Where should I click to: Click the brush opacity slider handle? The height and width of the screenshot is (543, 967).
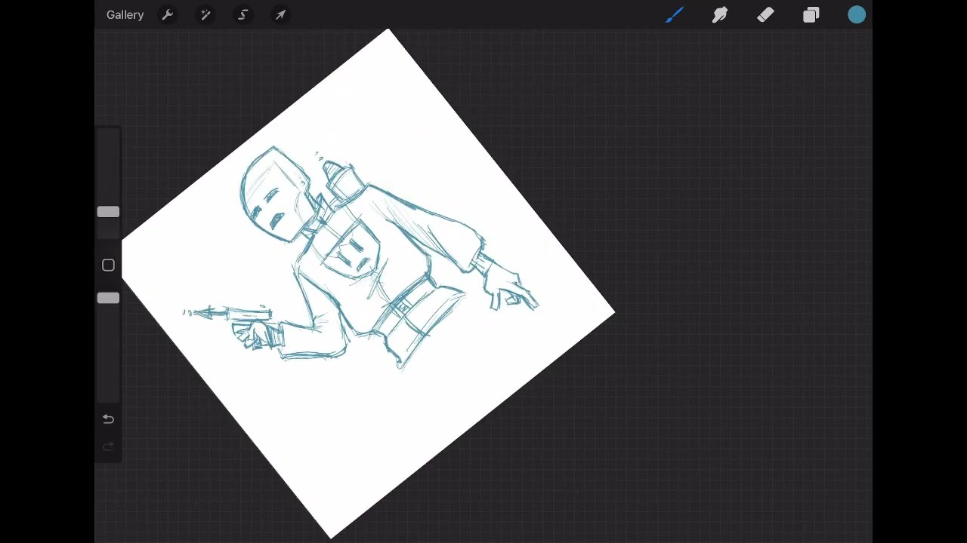(108, 299)
